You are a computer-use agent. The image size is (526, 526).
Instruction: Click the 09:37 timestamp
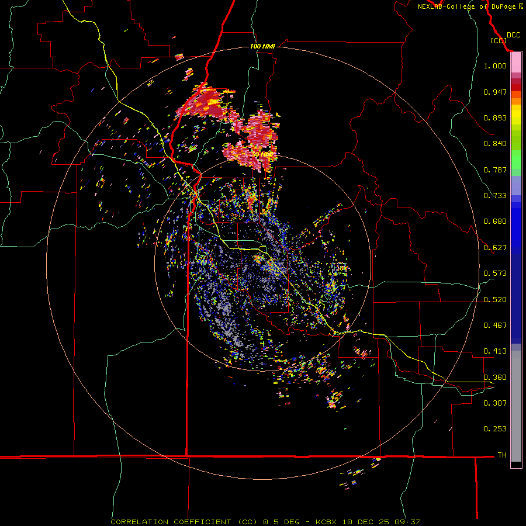406,522
